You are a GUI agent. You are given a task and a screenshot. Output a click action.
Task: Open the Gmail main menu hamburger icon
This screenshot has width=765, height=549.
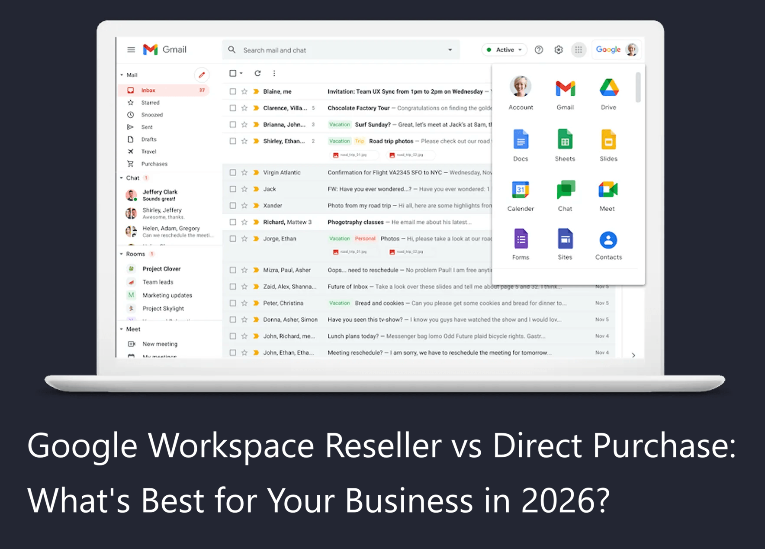[131, 50]
